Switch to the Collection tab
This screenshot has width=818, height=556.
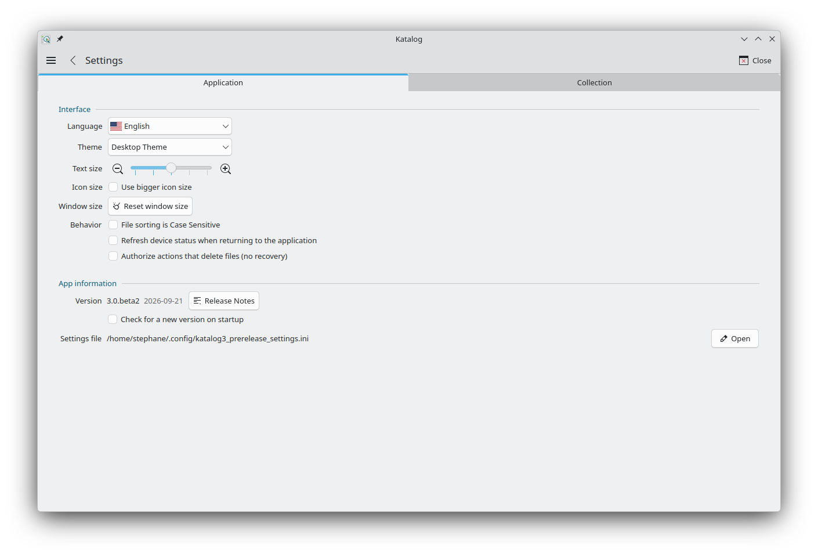594,82
